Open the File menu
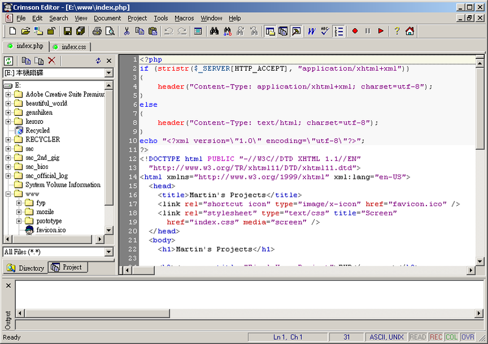 coord(21,18)
